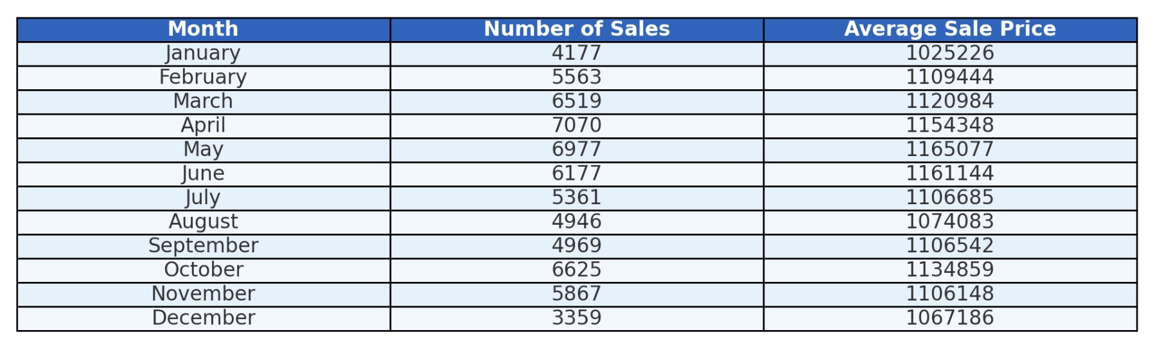This screenshot has width=1153, height=348.
Task: Select the February month cell
Action: pyautogui.click(x=204, y=78)
